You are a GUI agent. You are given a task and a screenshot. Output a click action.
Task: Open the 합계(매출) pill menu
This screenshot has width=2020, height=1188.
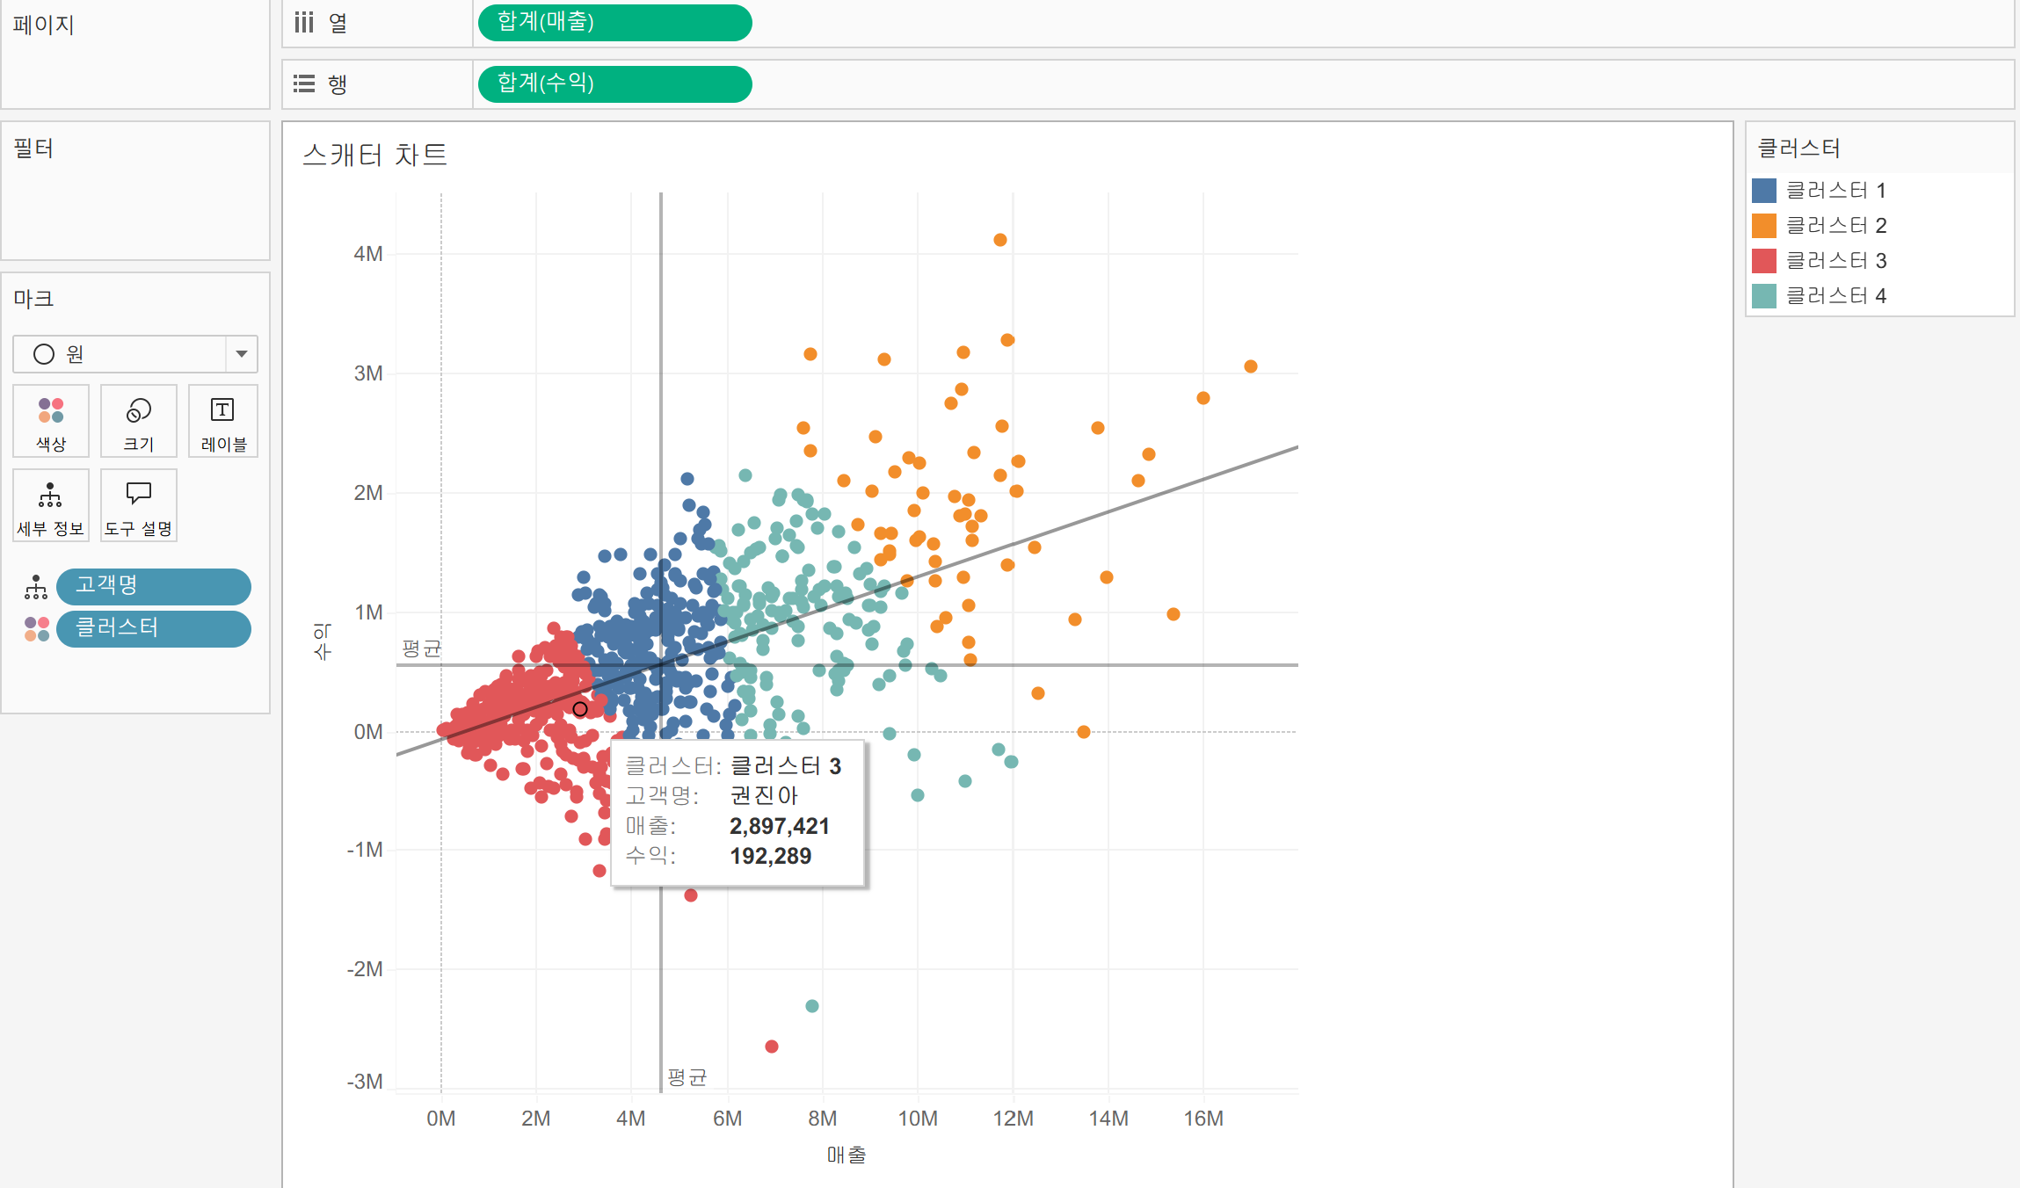(614, 23)
